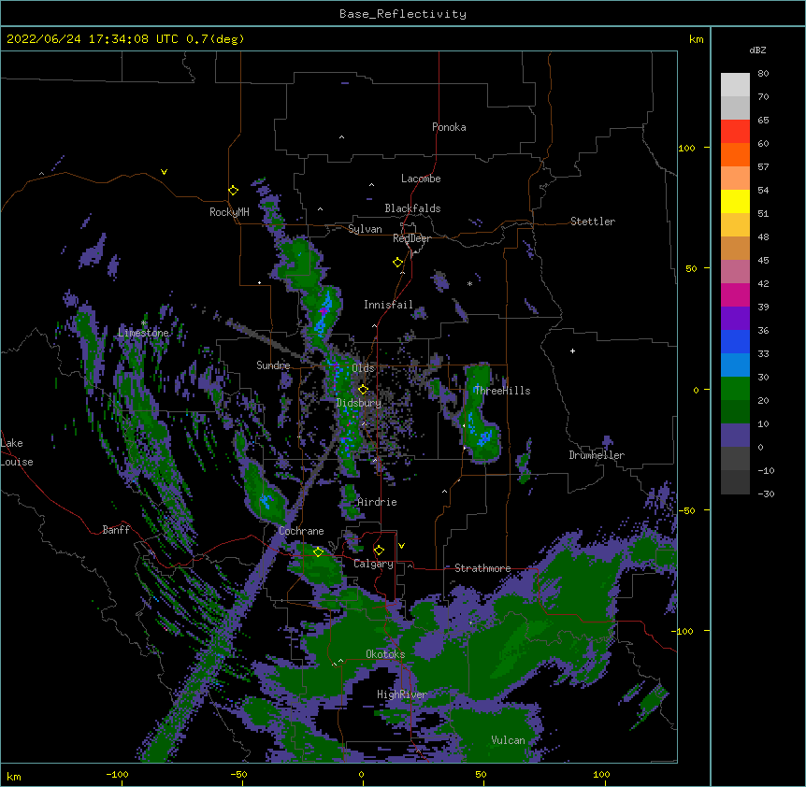Click the dBZ legend heading
The image size is (806, 787).
pyautogui.click(x=757, y=50)
